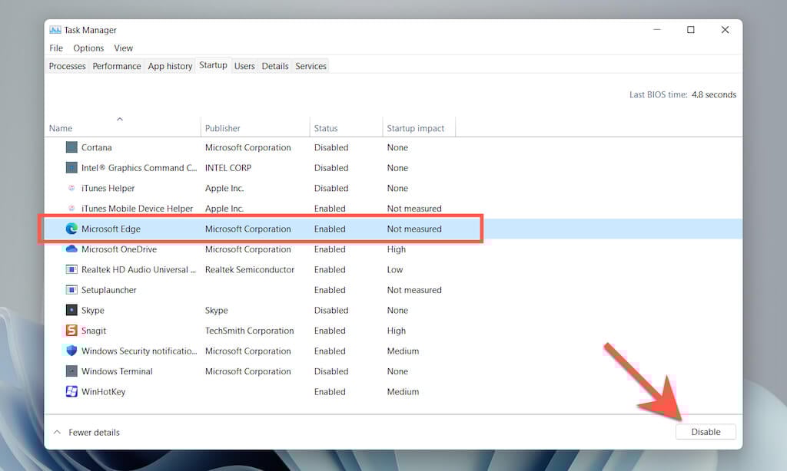The width and height of the screenshot is (787, 471).
Task: Click the Cortana app icon
Action: pyautogui.click(x=71, y=147)
